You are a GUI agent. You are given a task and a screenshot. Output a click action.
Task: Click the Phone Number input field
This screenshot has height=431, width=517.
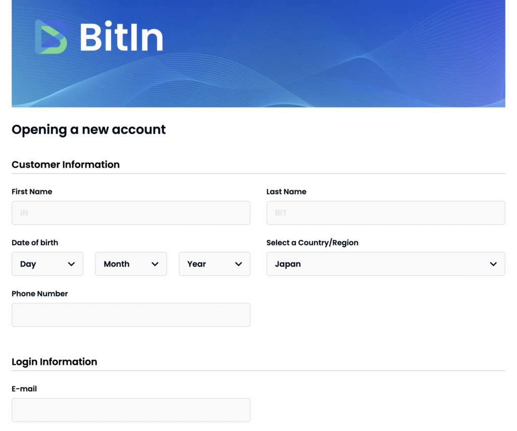pos(131,314)
